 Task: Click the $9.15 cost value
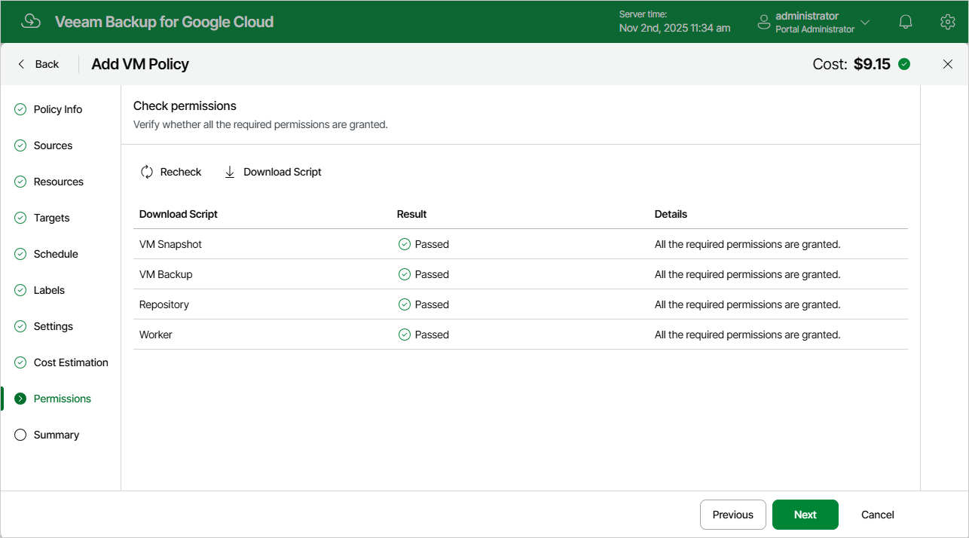(872, 64)
